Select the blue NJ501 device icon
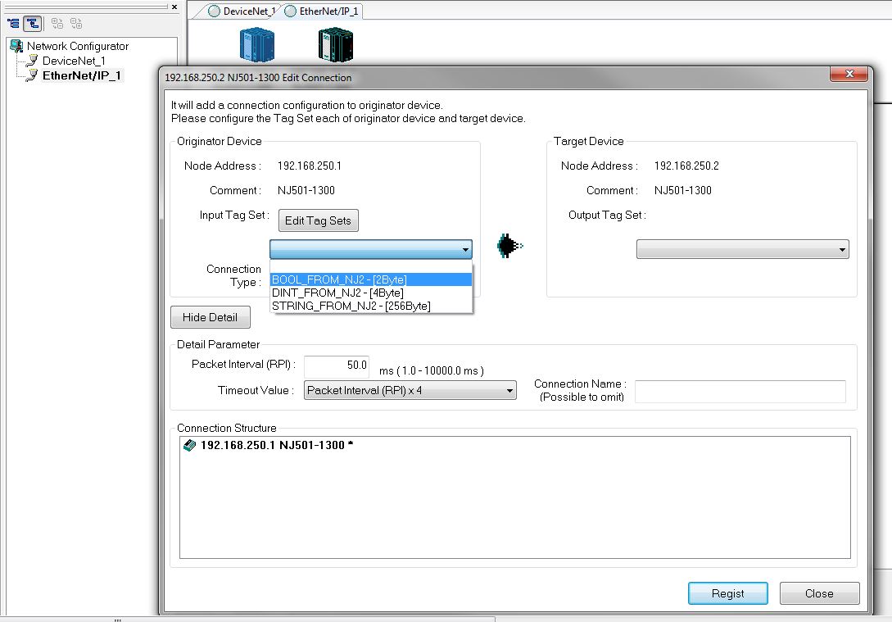The height and width of the screenshot is (622, 892). click(257, 45)
